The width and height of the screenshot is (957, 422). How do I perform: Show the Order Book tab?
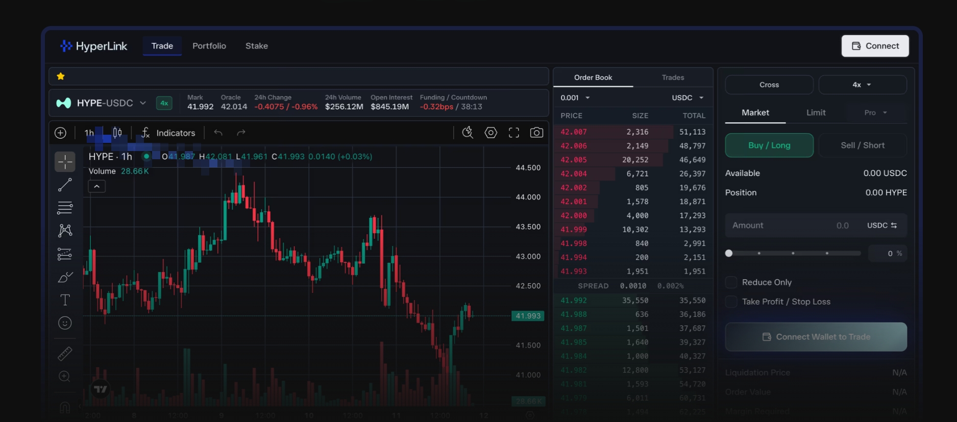[x=593, y=78]
